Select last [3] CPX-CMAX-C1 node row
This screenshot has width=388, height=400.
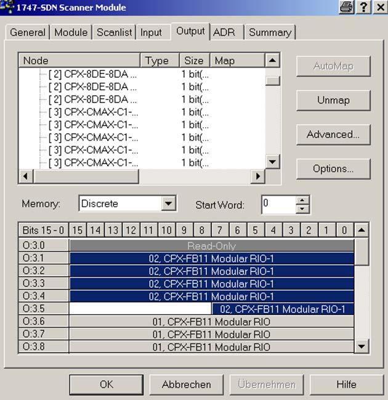(94, 162)
